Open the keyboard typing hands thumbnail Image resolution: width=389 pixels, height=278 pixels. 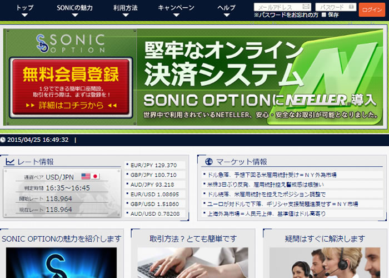click(x=193, y=262)
